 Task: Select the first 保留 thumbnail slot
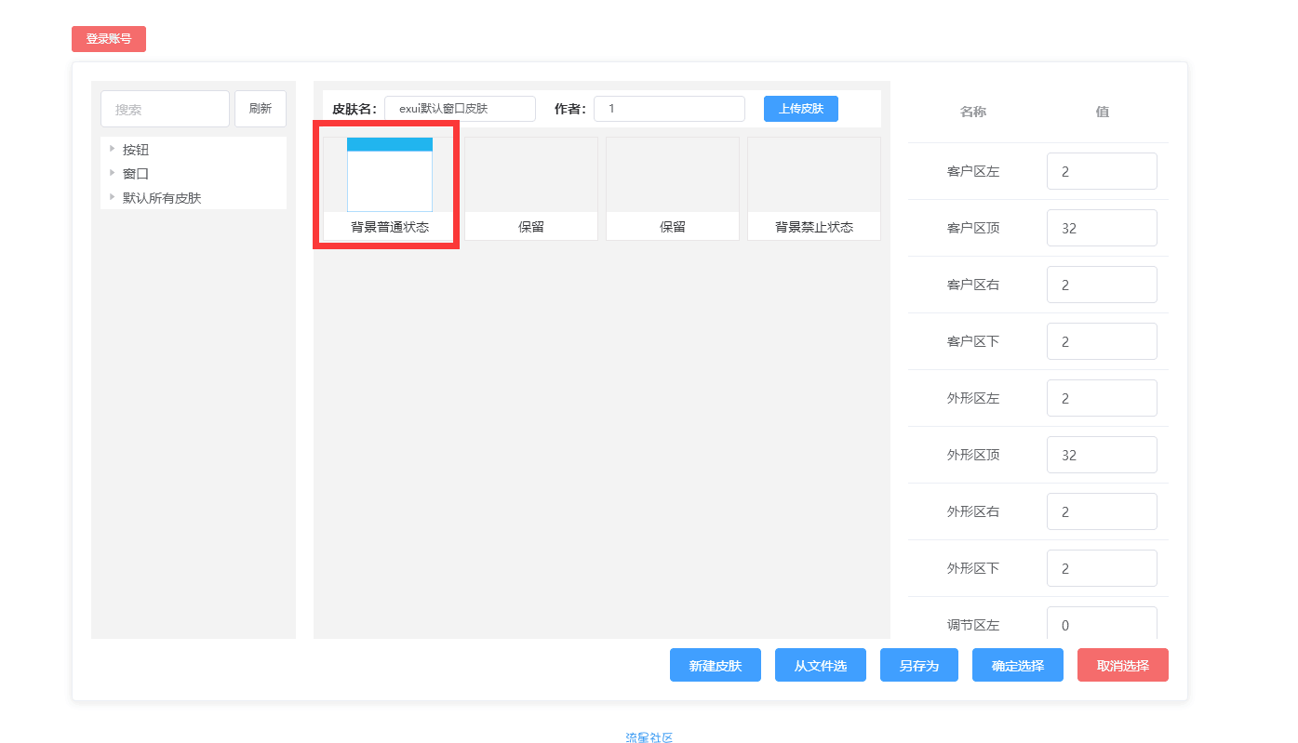click(530, 189)
